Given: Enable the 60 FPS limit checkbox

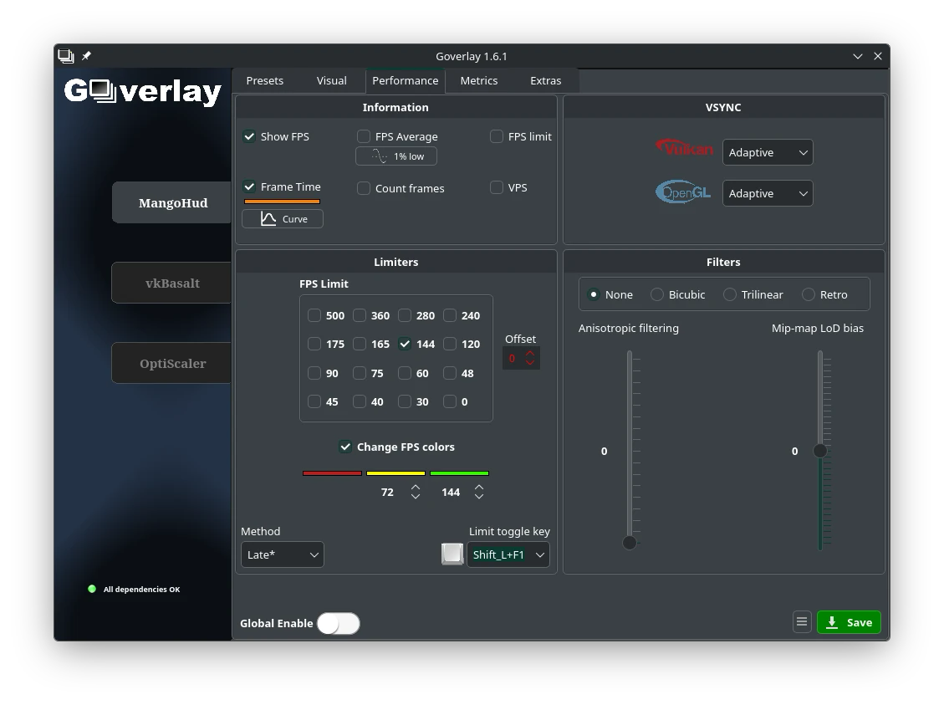Looking at the screenshot, I should tap(405, 373).
